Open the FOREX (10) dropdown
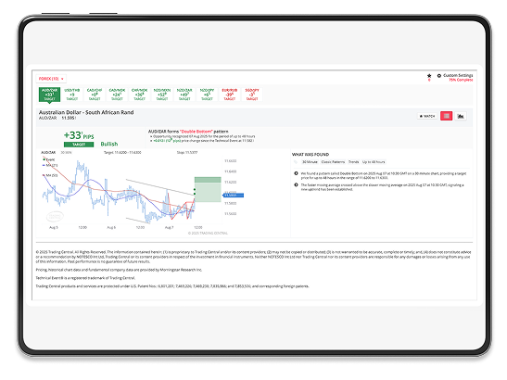 pos(51,79)
